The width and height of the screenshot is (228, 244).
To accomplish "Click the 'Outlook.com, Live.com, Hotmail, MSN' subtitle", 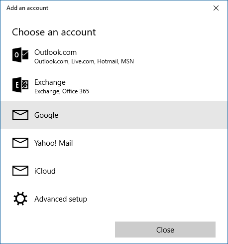I will 84,61.
